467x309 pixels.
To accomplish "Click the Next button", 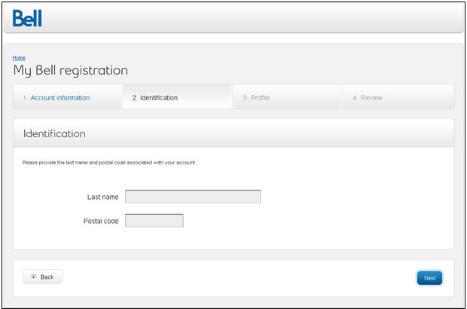I will click(x=429, y=277).
